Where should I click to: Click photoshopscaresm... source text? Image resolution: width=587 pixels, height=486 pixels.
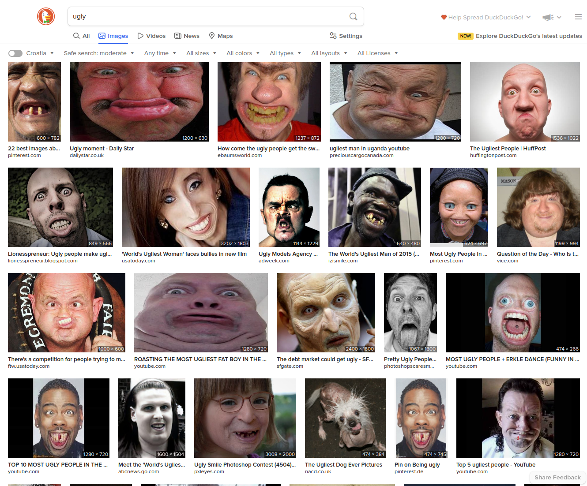click(x=409, y=366)
